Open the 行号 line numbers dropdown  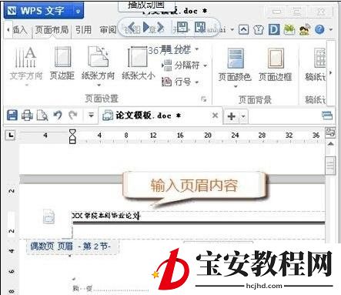tap(180, 82)
